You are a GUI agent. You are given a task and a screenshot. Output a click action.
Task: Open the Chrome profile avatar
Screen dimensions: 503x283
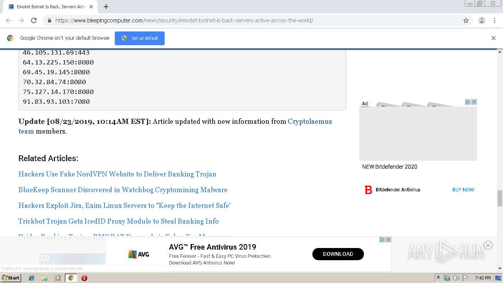click(x=481, y=20)
